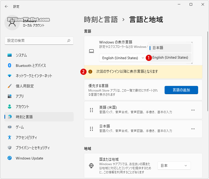
Task: Select 日本語 in the language popup
Action: click(x=170, y=48)
